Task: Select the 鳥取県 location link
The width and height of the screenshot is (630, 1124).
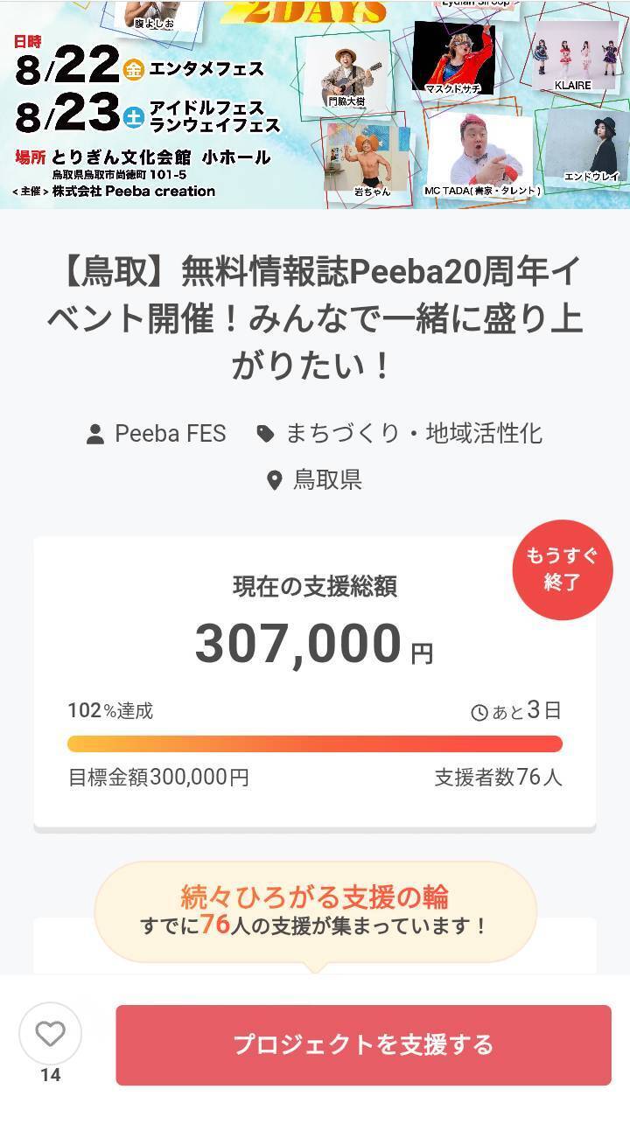Action: (327, 480)
